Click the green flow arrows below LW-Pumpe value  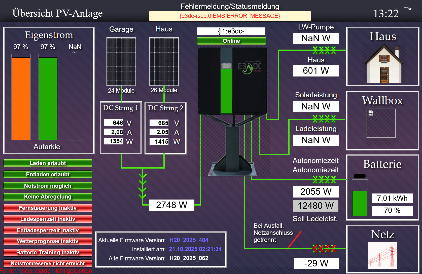(324, 50)
